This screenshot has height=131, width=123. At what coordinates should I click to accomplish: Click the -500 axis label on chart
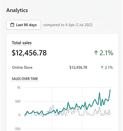coord(17,129)
